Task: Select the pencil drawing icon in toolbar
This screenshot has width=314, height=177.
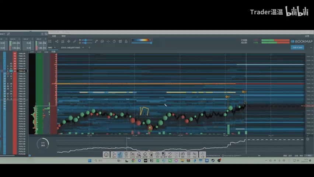Action: [x=96, y=41]
